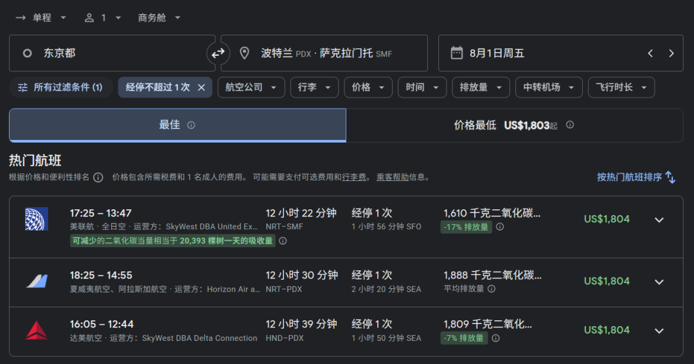Click the info icon beside -17% 排放量

pyautogui.click(x=500, y=227)
